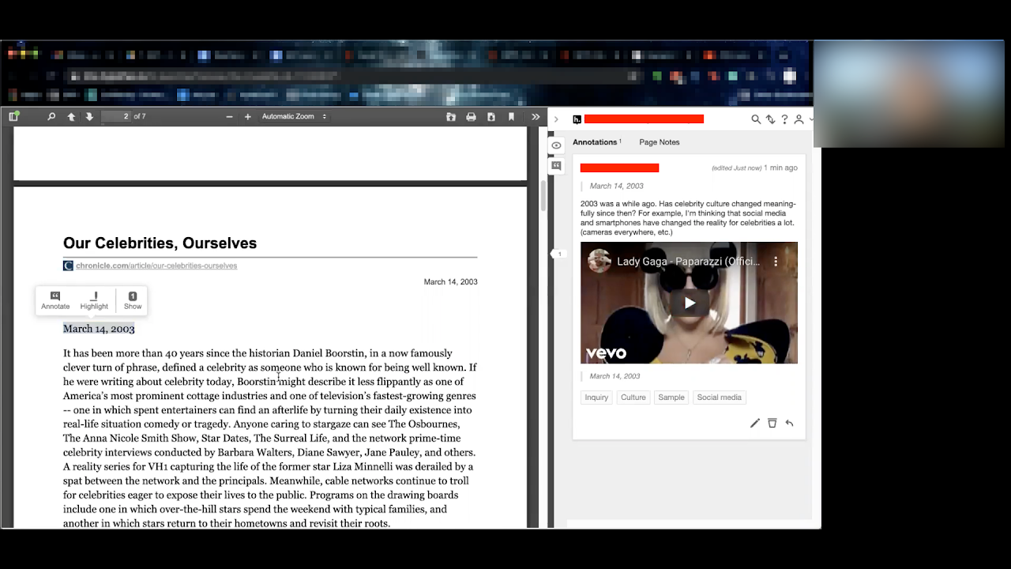The height and width of the screenshot is (569, 1011).
Task: Click the 'Our Celebrities, Ourselves' heading
Action: (160, 243)
